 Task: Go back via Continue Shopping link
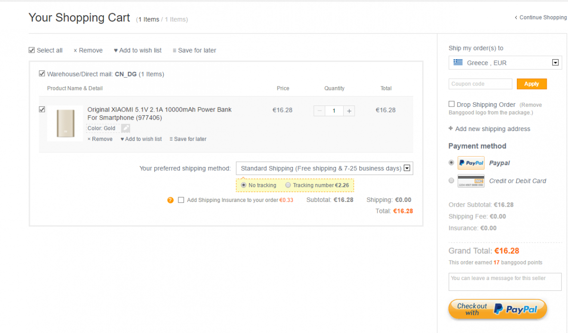tap(541, 18)
